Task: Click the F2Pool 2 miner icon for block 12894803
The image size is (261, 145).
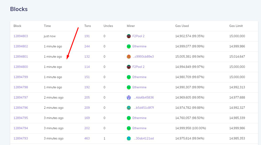Action: [129, 36]
